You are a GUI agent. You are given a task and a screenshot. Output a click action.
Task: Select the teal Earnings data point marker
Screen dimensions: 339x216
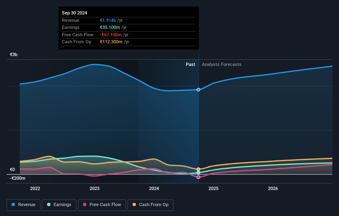point(198,173)
